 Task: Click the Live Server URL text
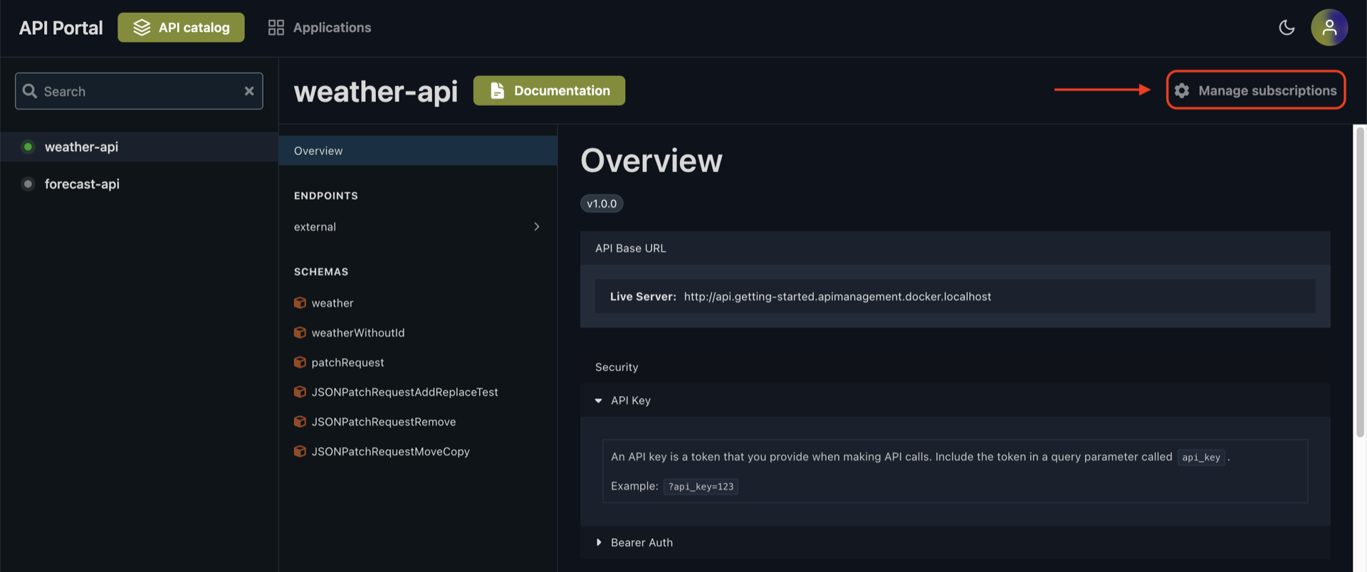coord(837,297)
